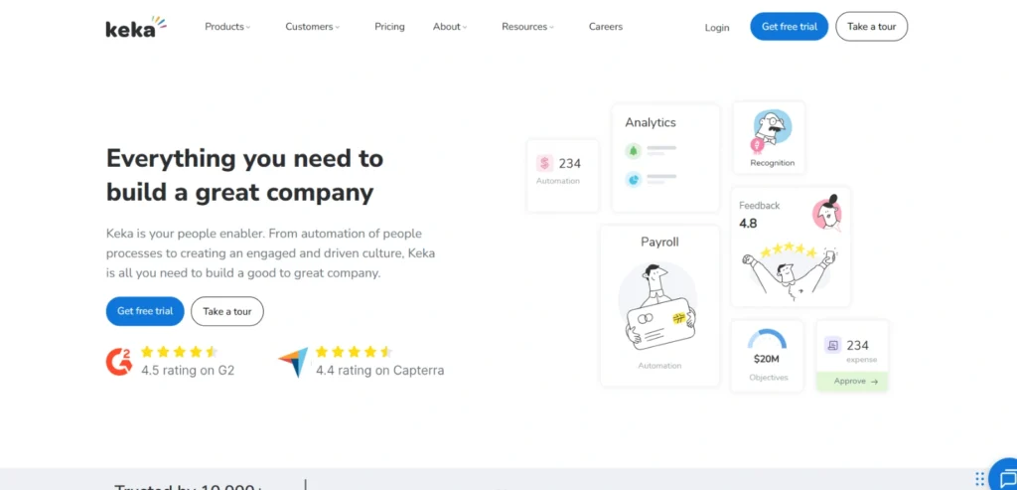Image resolution: width=1017 pixels, height=490 pixels.
Task: Click the blue pie chart Analytics icon
Action: tap(634, 179)
